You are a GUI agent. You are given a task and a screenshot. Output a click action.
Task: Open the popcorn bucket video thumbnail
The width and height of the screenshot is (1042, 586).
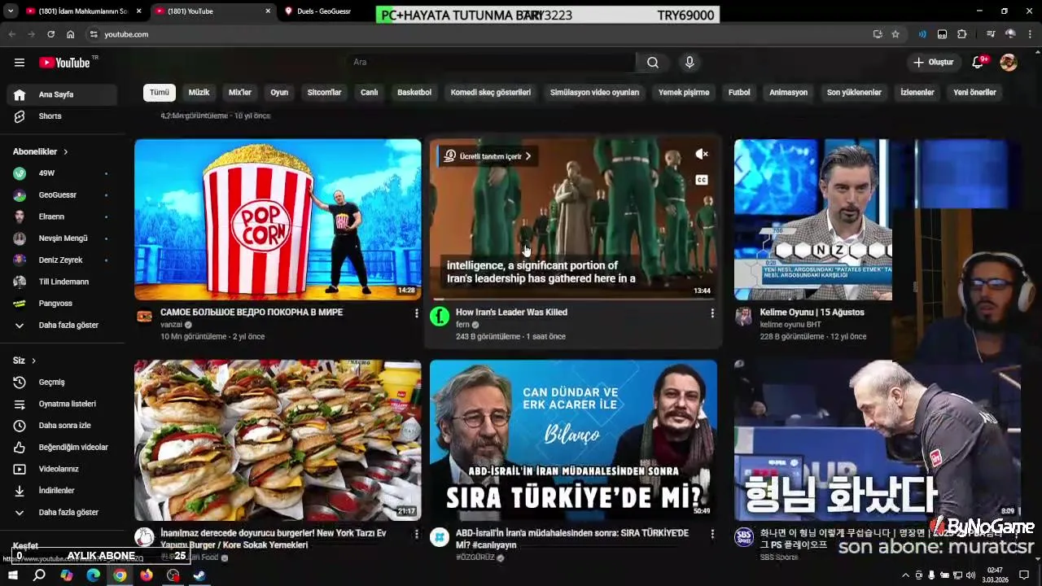(278, 219)
